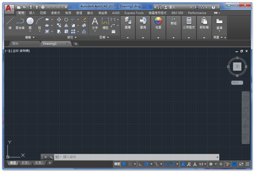The image size is (255, 172).
Task: Open the Insert (插入) ribbon tab
Action: tap(32, 13)
